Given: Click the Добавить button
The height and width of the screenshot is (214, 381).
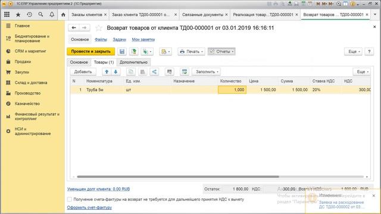Looking at the screenshot, I should click(x=83, y=71).
